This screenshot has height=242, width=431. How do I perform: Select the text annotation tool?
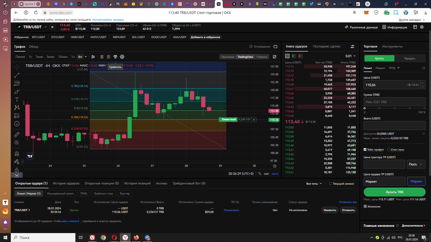click(17, 99)
